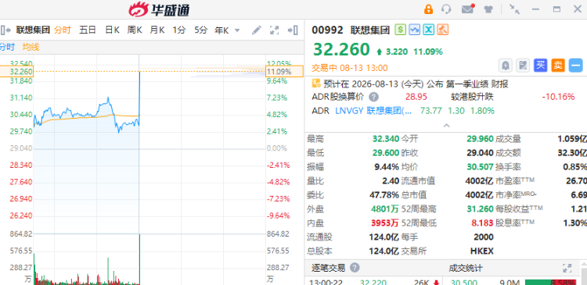Expand chart to fullscreen
The width and height of the screenshot is (587, 285).
coord(275,30)
